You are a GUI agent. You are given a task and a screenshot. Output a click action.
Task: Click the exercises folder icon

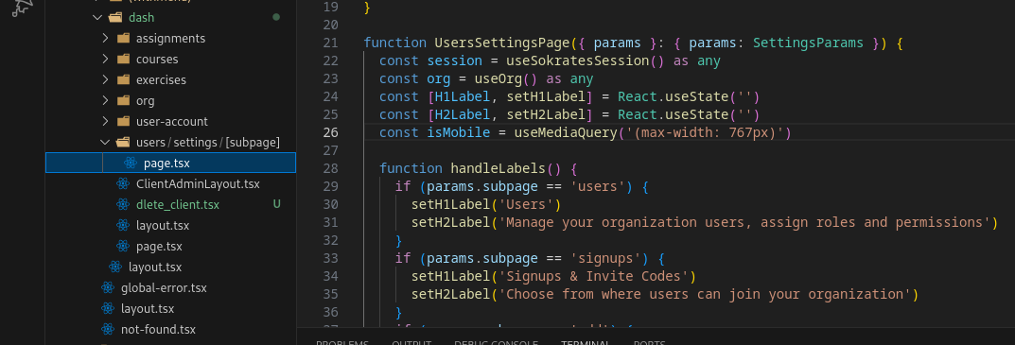point(123,79)
